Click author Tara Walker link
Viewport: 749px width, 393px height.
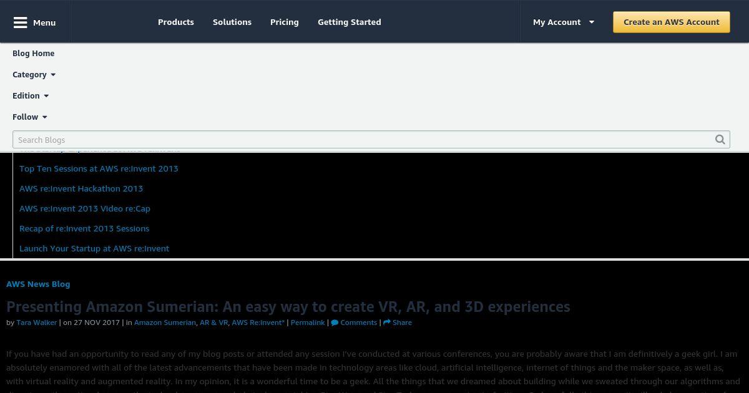[37, 323]
